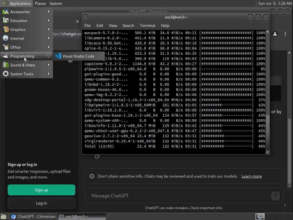Open the Places menu in top panel
This screenshot has height=220, width=293.
click(40, 3)
